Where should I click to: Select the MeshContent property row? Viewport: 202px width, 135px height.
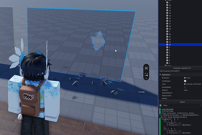pyautogui.click(x=180, y=96)
